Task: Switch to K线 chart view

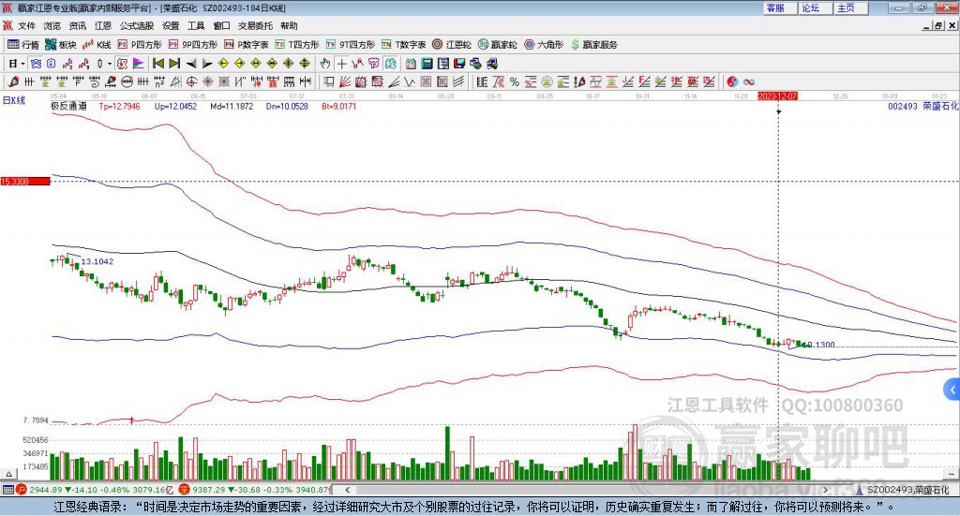Action: coord(97,44)
